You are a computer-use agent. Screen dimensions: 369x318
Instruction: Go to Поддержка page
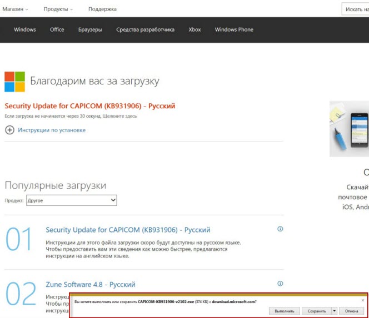point(102,9)
